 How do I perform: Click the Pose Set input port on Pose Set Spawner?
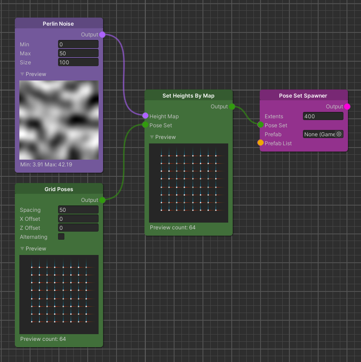pyautogui.click(x=261, y=125)
